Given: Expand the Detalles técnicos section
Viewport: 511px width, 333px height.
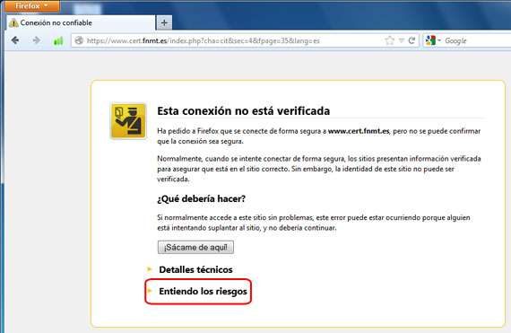Looking at the screenshot, I should 195,270.
